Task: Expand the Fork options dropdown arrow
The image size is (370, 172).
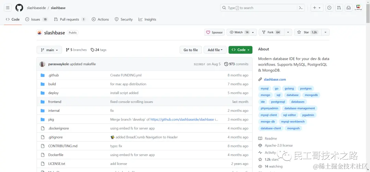Action: 288,32
